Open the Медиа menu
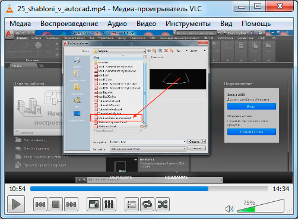Screen dimensions: 298x219 point(20,24)
